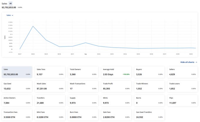
Task: Select the Mint Fees metric card
Action: [50, 115]
